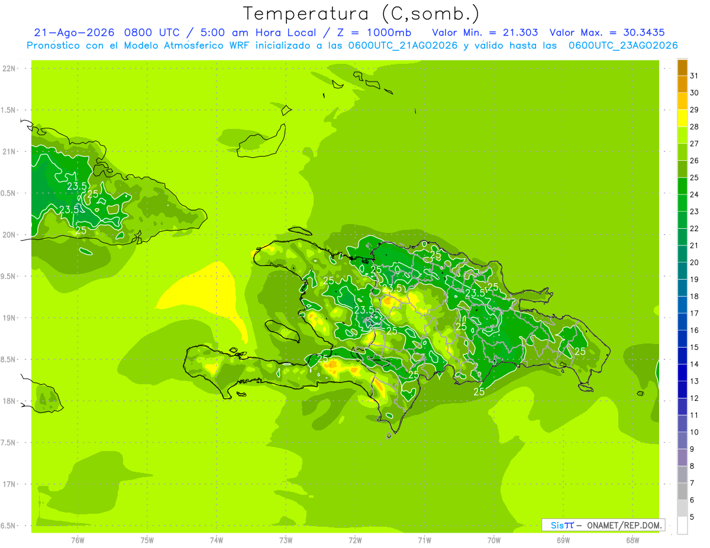Click the "74W" longitude axis label
The height and width of the screenshot is (548, 710).
[x=217, y=540]
